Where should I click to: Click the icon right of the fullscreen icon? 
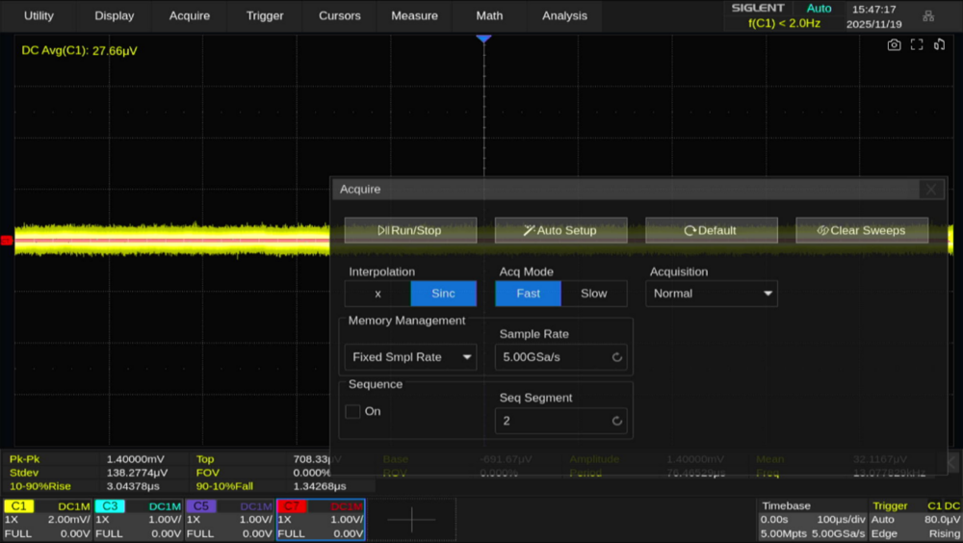pos(939,45)
